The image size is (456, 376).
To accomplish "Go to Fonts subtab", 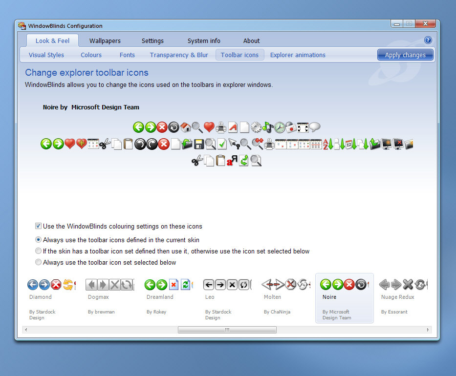I will [127, 55].
